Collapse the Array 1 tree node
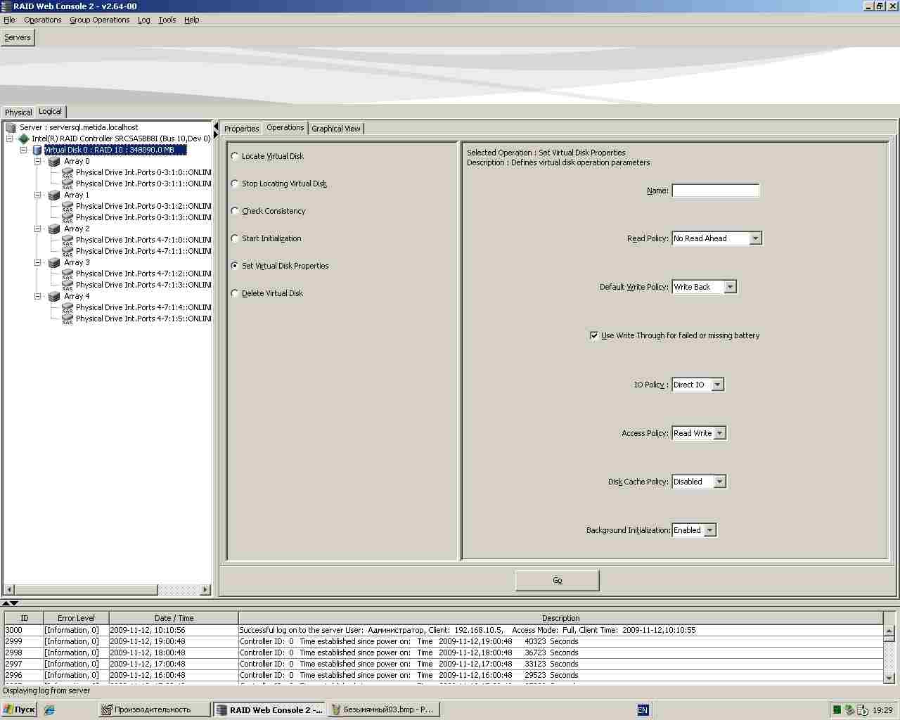This screenshot has height=720, width=900. pyautogui.click(x=38, y=195)
